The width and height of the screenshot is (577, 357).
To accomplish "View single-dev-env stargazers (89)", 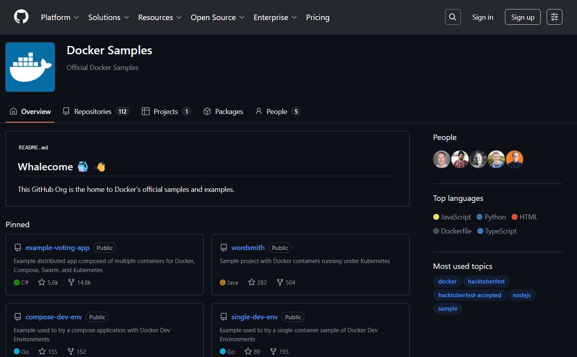I will [252, 351].
